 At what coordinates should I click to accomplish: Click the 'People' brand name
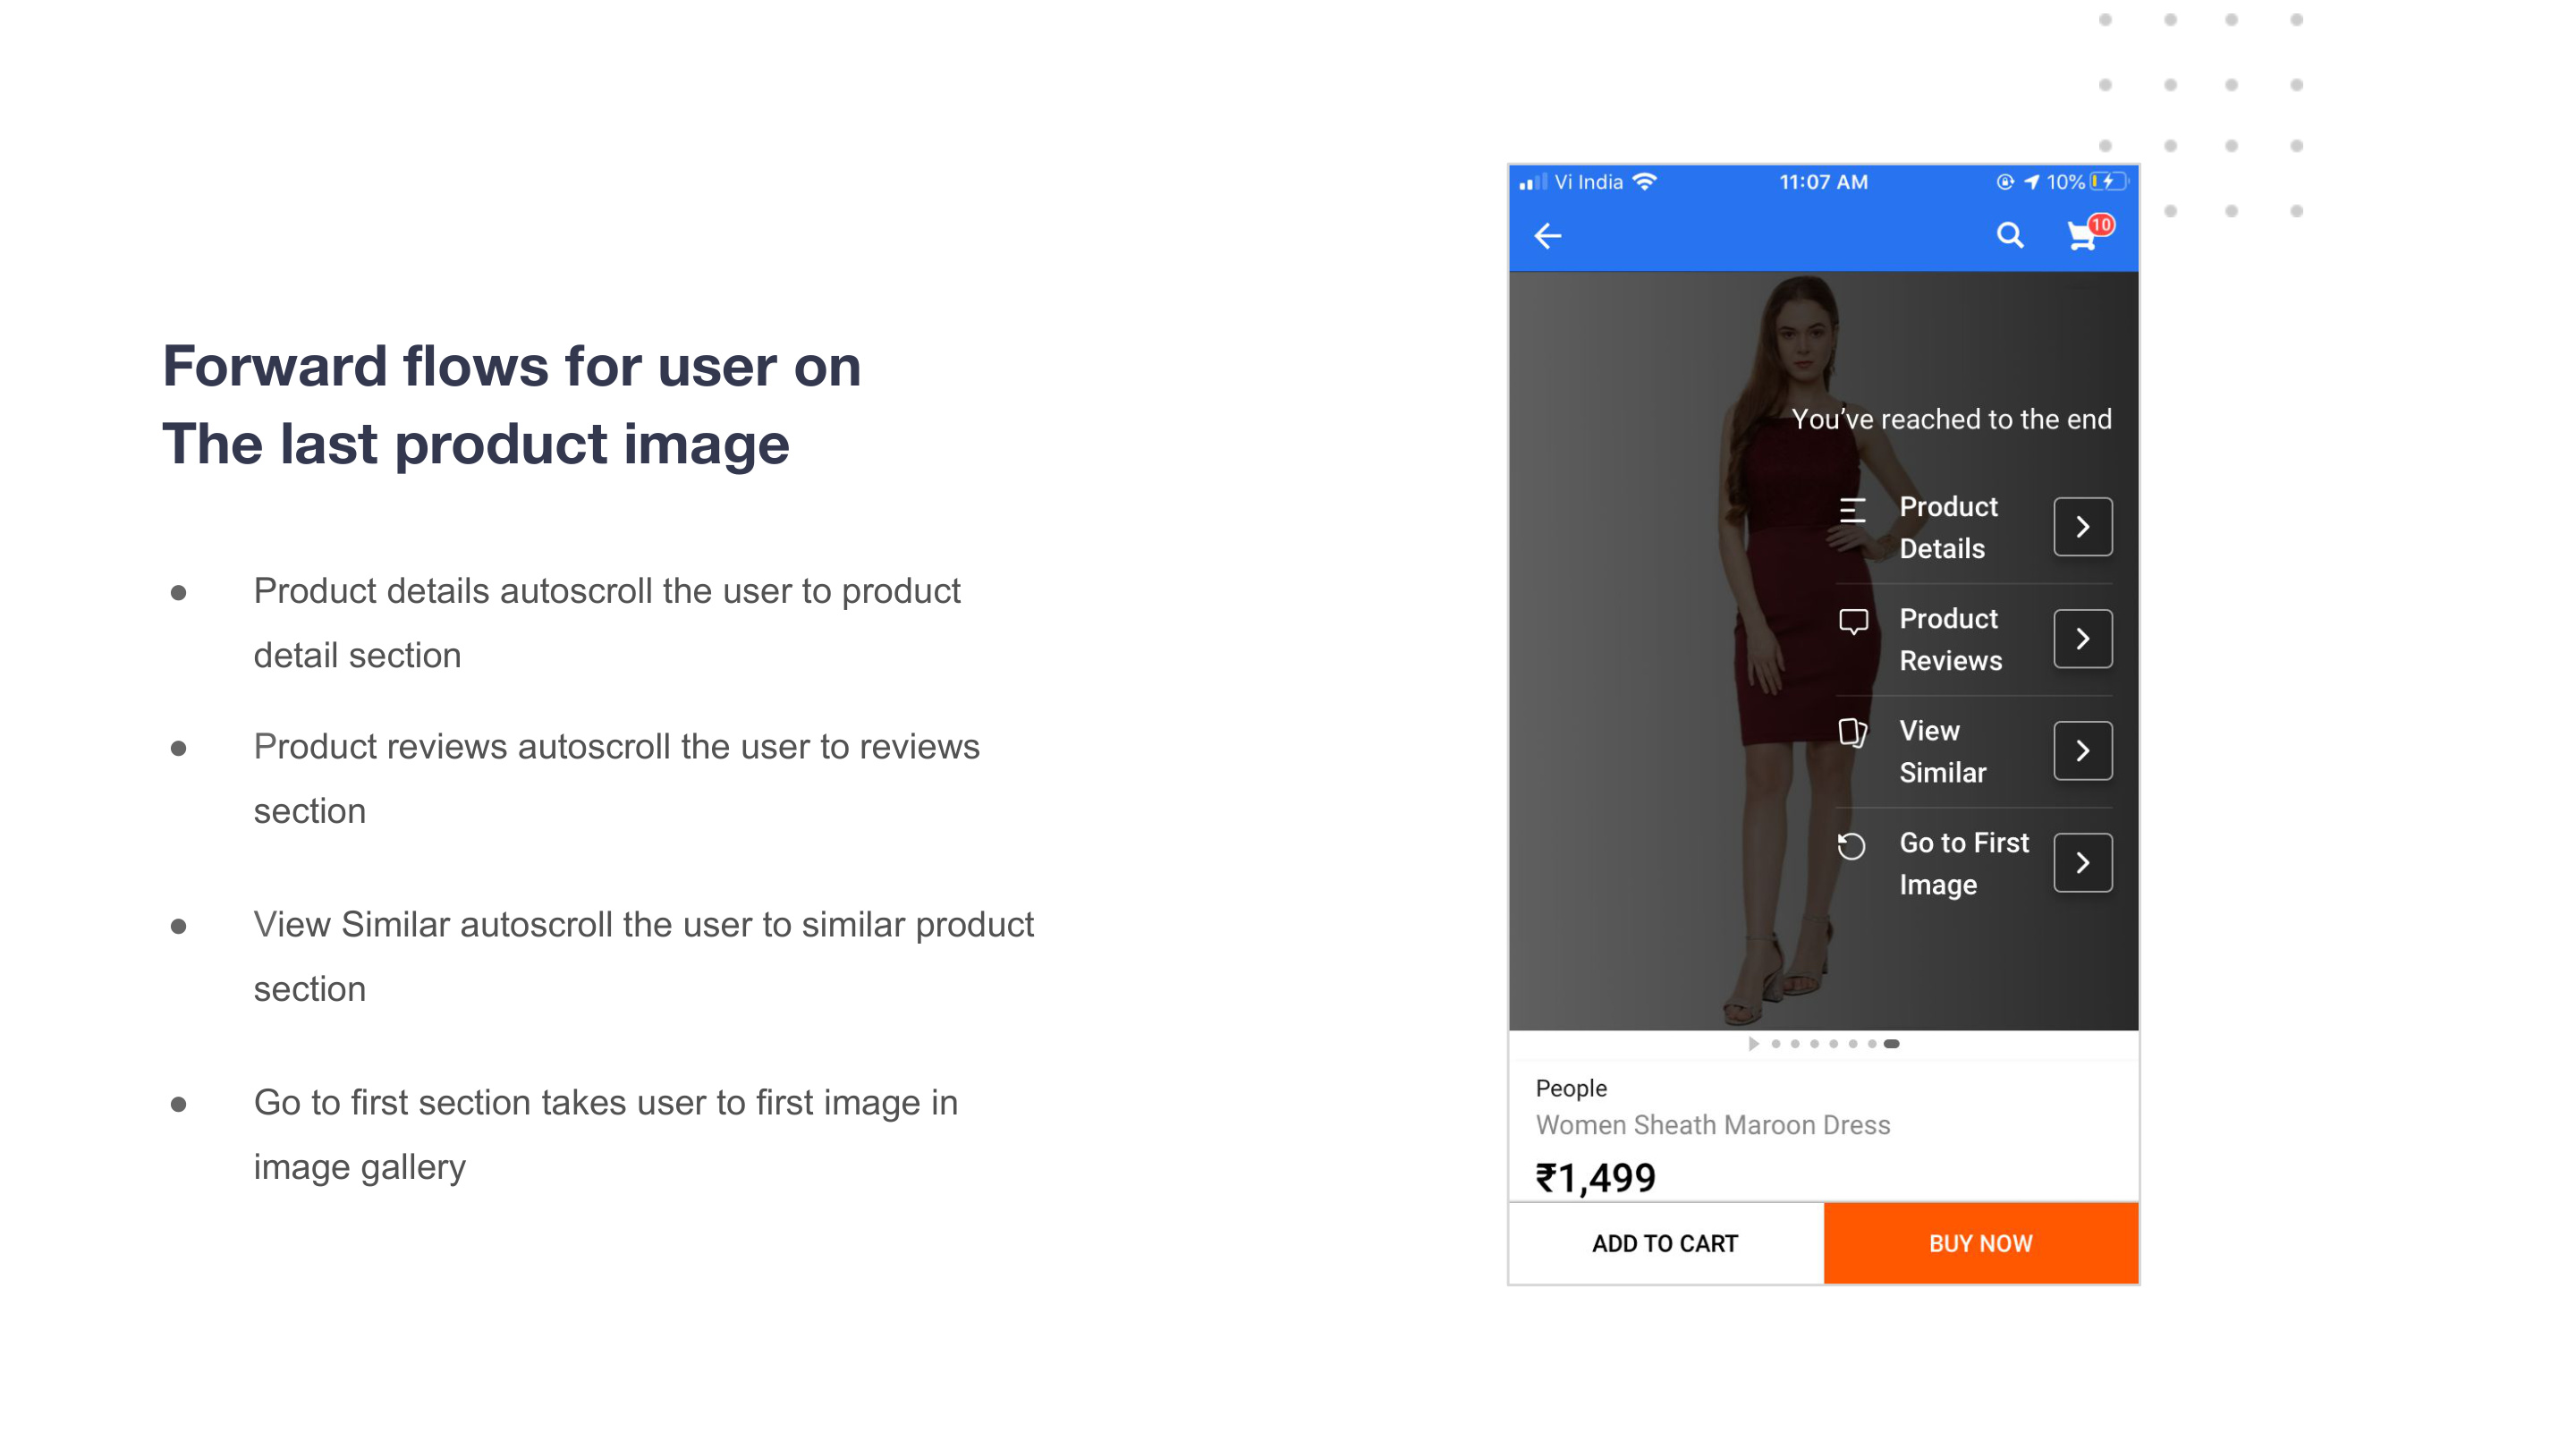(x=1571, y=1088)
